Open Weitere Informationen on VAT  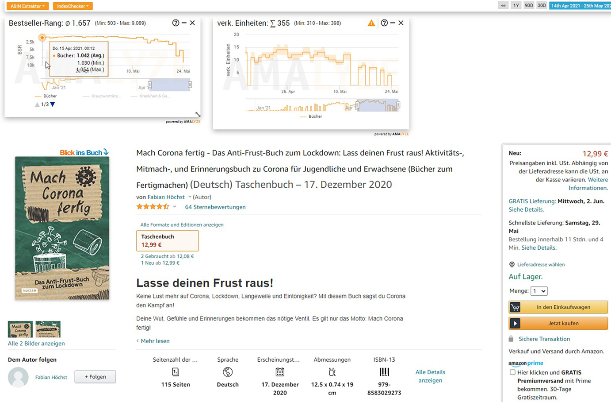pos(588,184)
